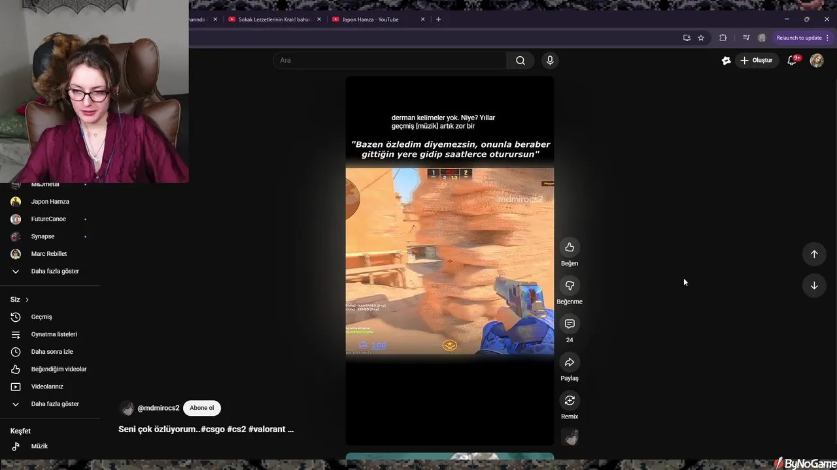Click FutureCanoe channel avatar icon
The image size is (837, 470).
tap(16, 219)
